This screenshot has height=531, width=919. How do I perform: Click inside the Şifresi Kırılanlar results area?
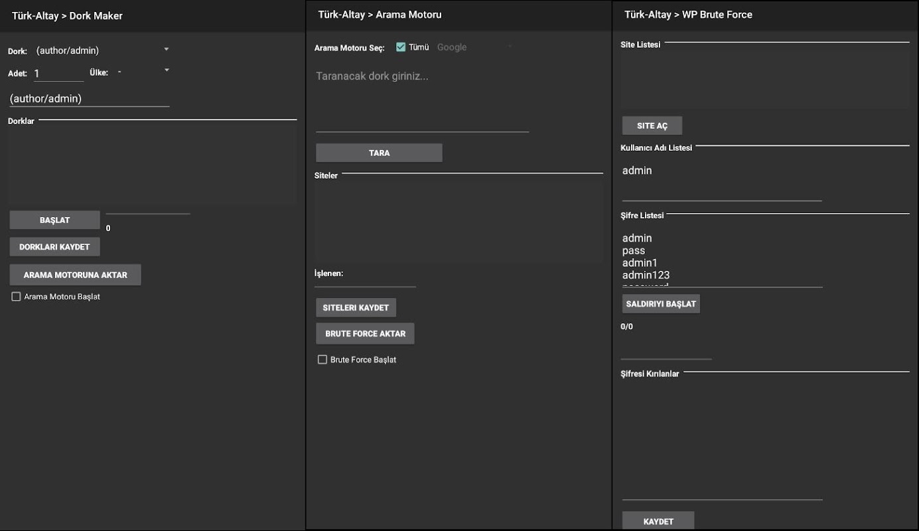(722, 439)
